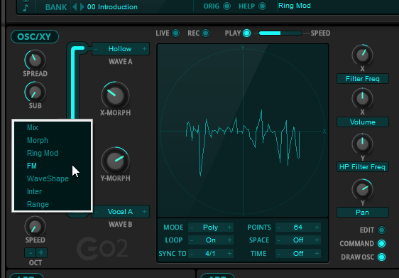Click the POINTS value 64

(298, 227)
